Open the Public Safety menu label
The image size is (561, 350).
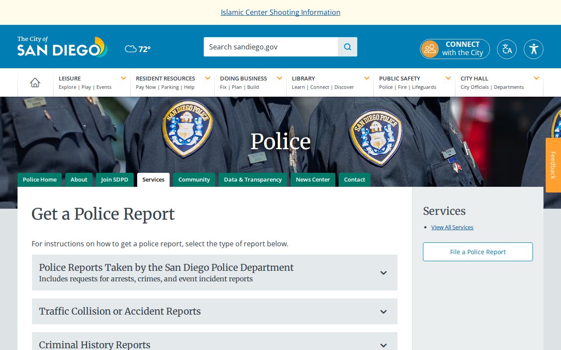400,78
